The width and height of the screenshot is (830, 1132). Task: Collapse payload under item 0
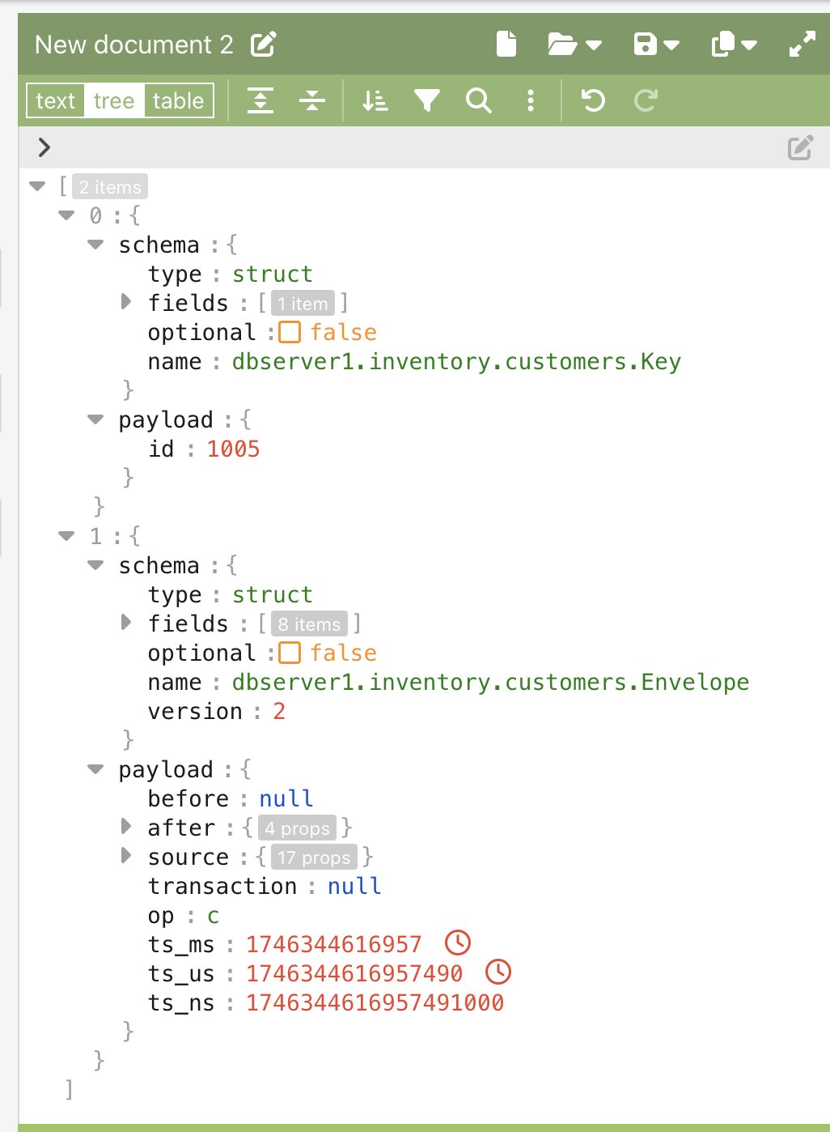(95, 419)
